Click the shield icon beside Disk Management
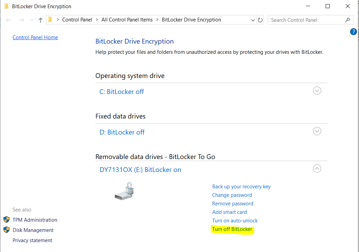 click(x=6, y=230)
